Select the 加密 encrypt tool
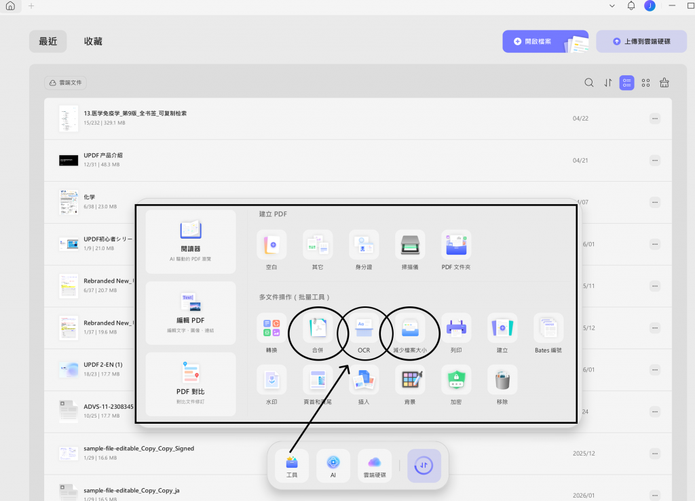695x501 pixels. click(x=455, y=380)
